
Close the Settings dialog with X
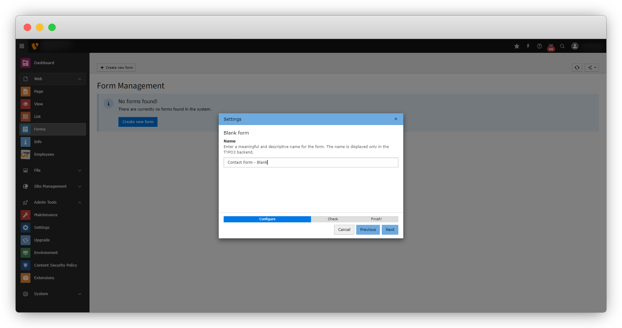(396, 119)
